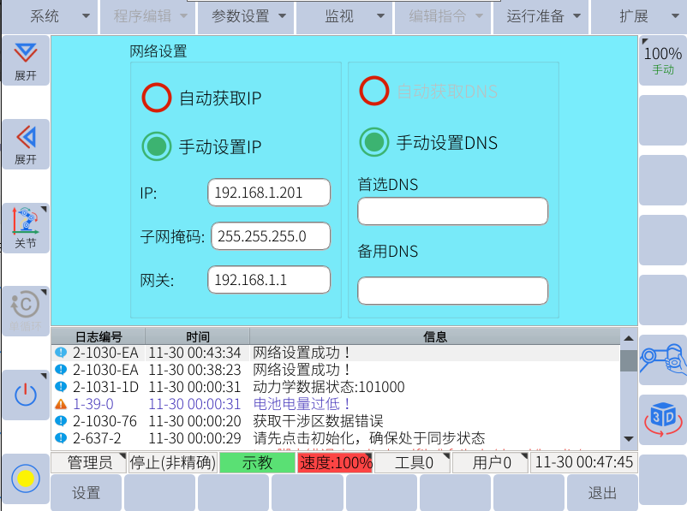Select the 手动设置IP radio button

coord(157,146)
